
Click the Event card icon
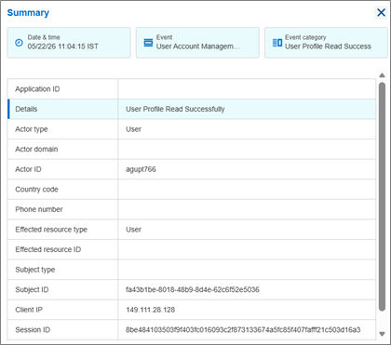point(148,43)
